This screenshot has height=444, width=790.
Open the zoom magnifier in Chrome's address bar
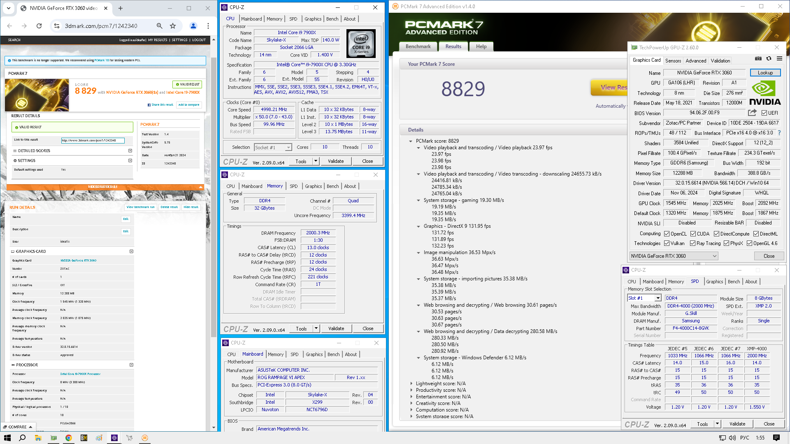pyautogui.click(x=159, y=26)
